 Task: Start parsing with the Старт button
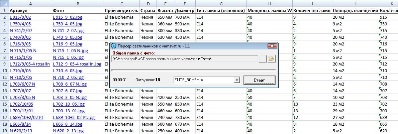click(259, 80)
